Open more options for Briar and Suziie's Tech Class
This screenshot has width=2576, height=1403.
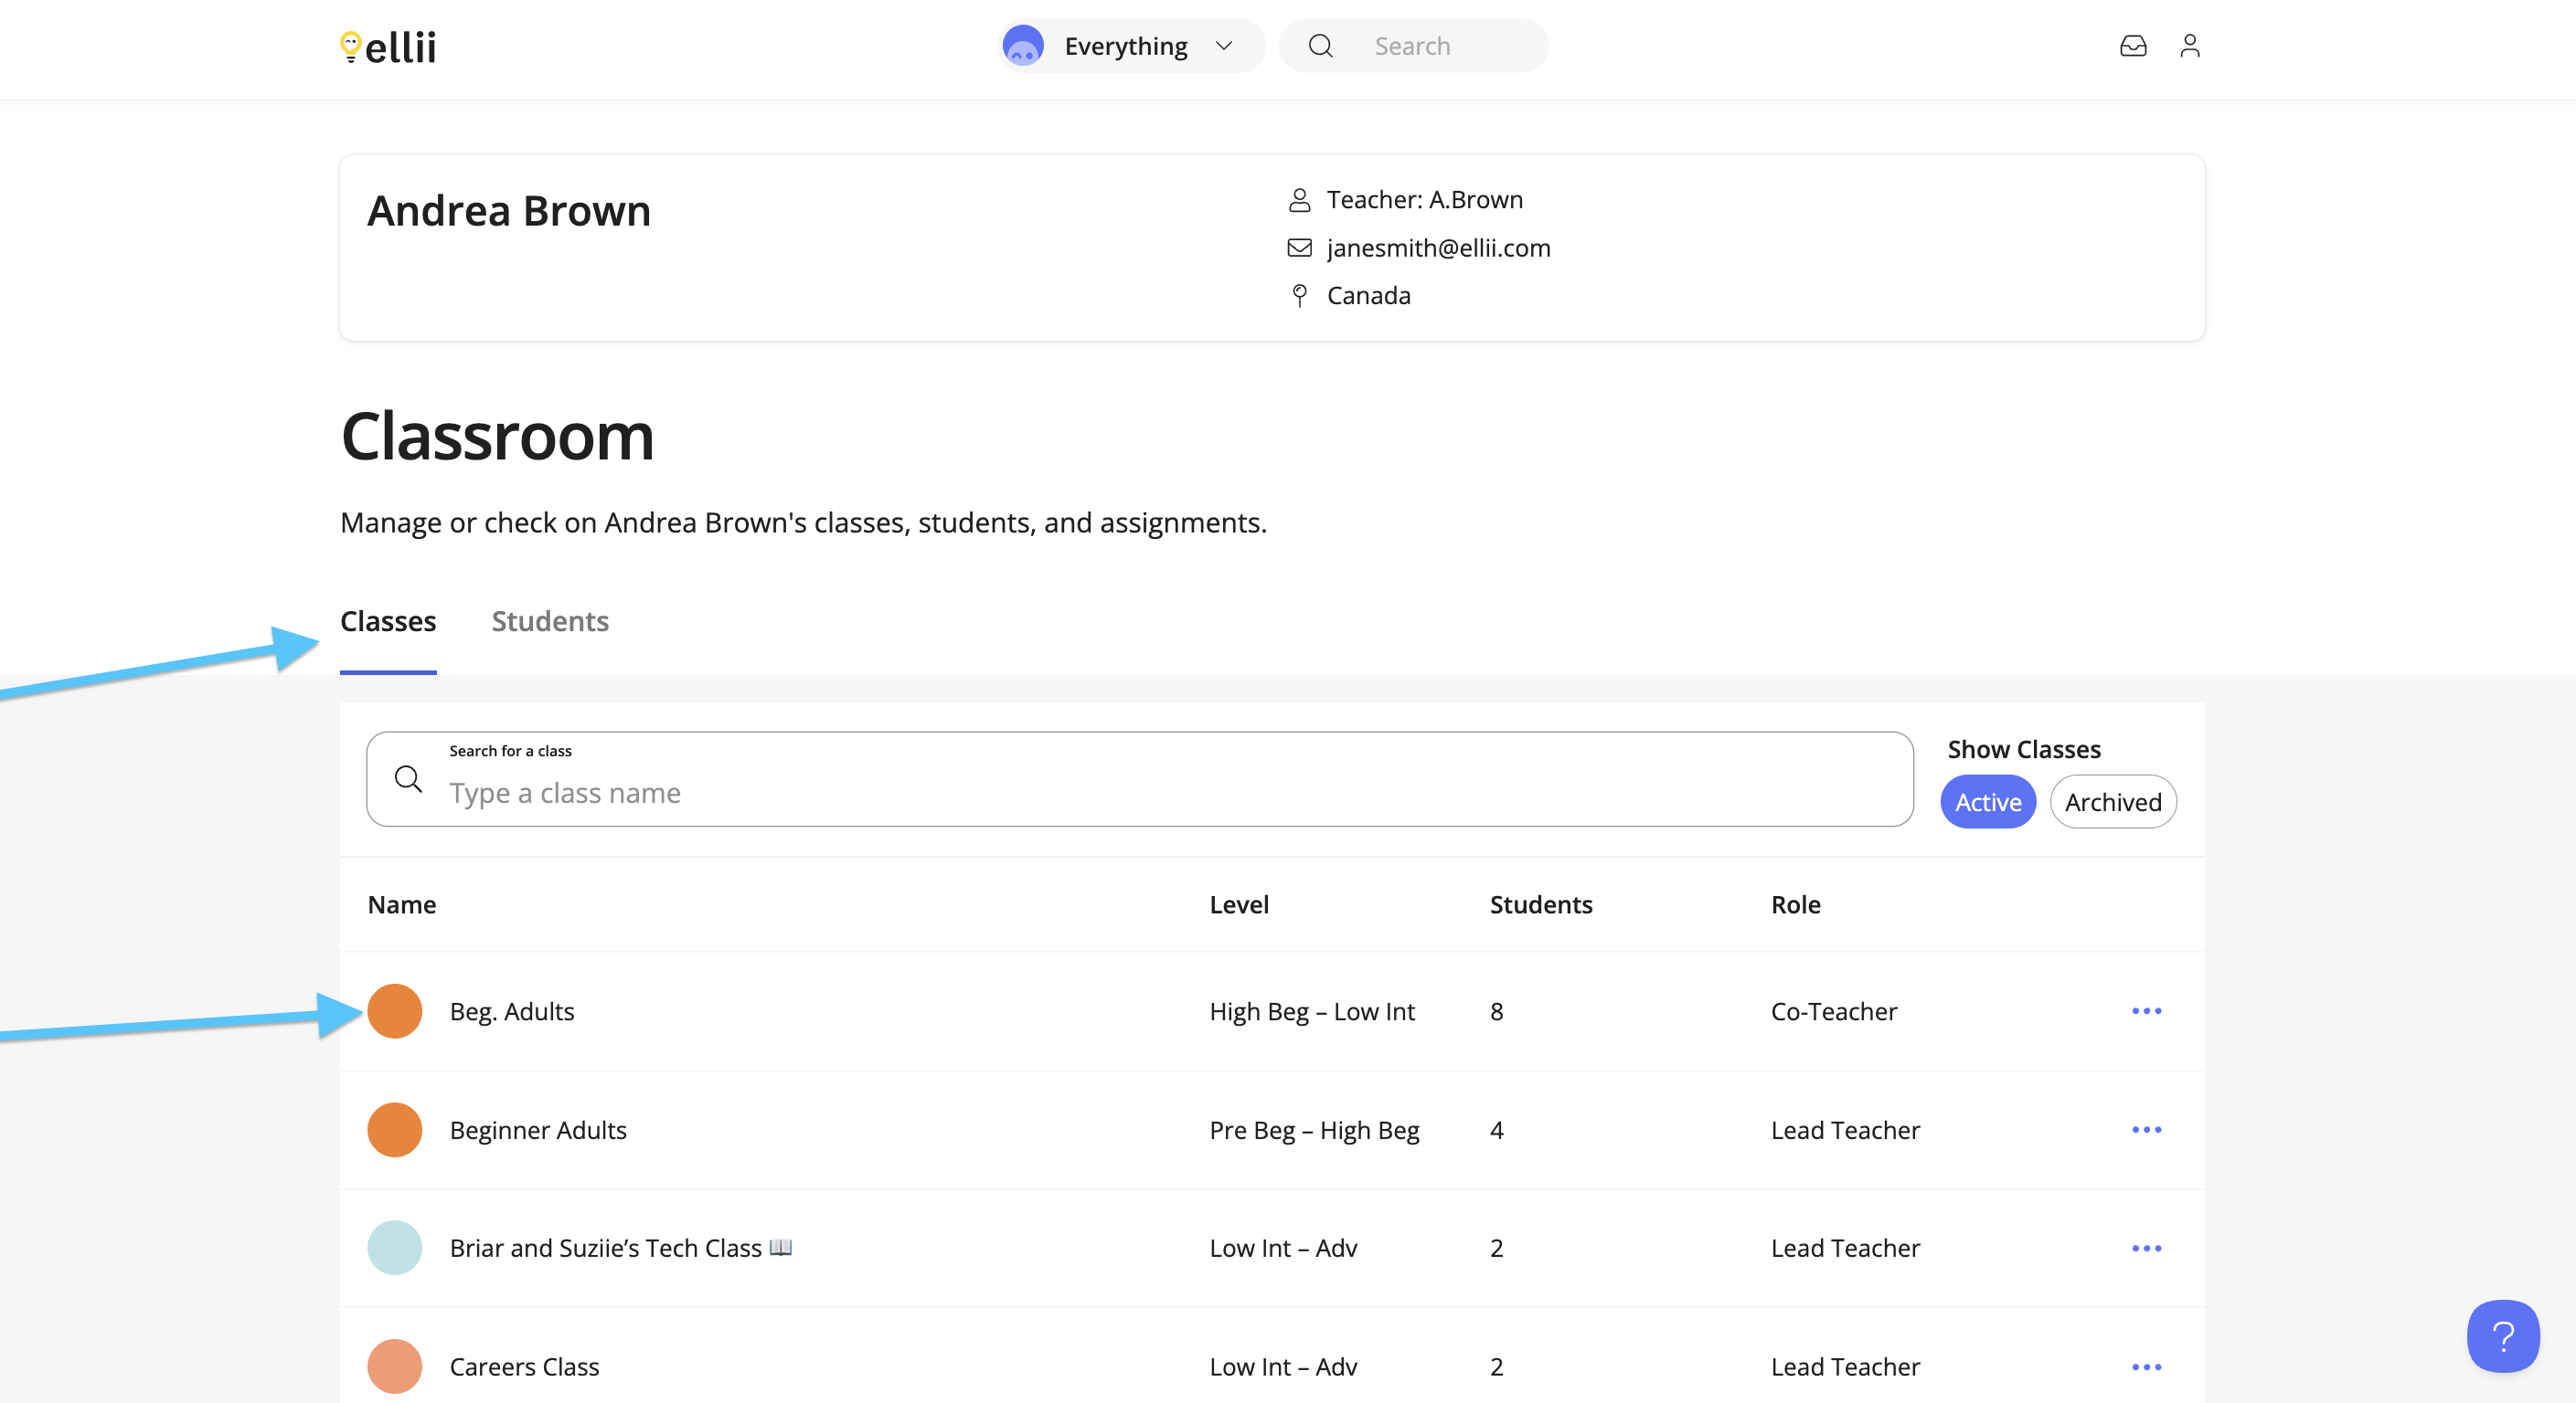point(2146,1248)
